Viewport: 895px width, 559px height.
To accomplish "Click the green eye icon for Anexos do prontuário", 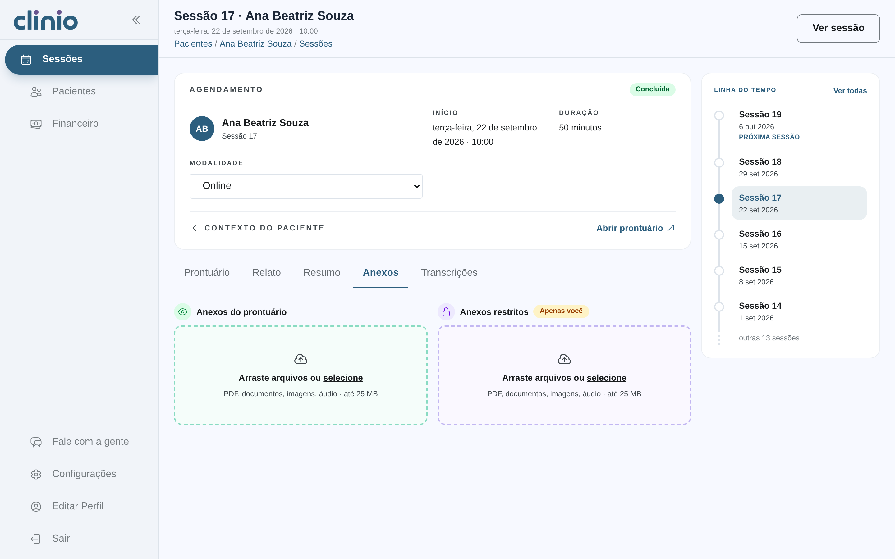I will point(183,312).
